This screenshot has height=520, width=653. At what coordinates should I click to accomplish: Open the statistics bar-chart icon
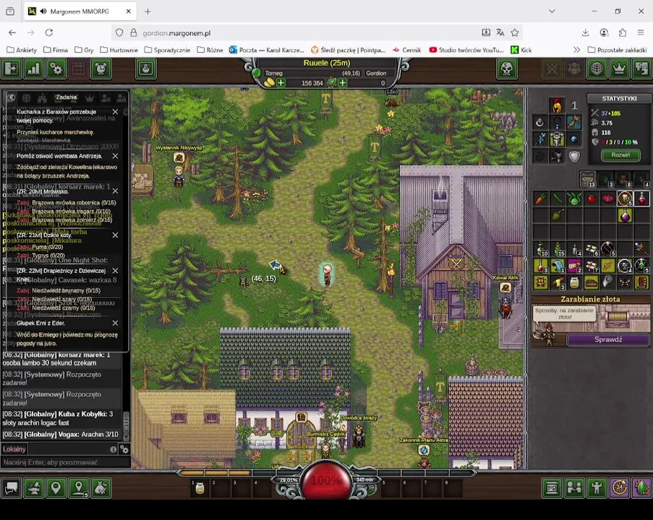[33, 69]
